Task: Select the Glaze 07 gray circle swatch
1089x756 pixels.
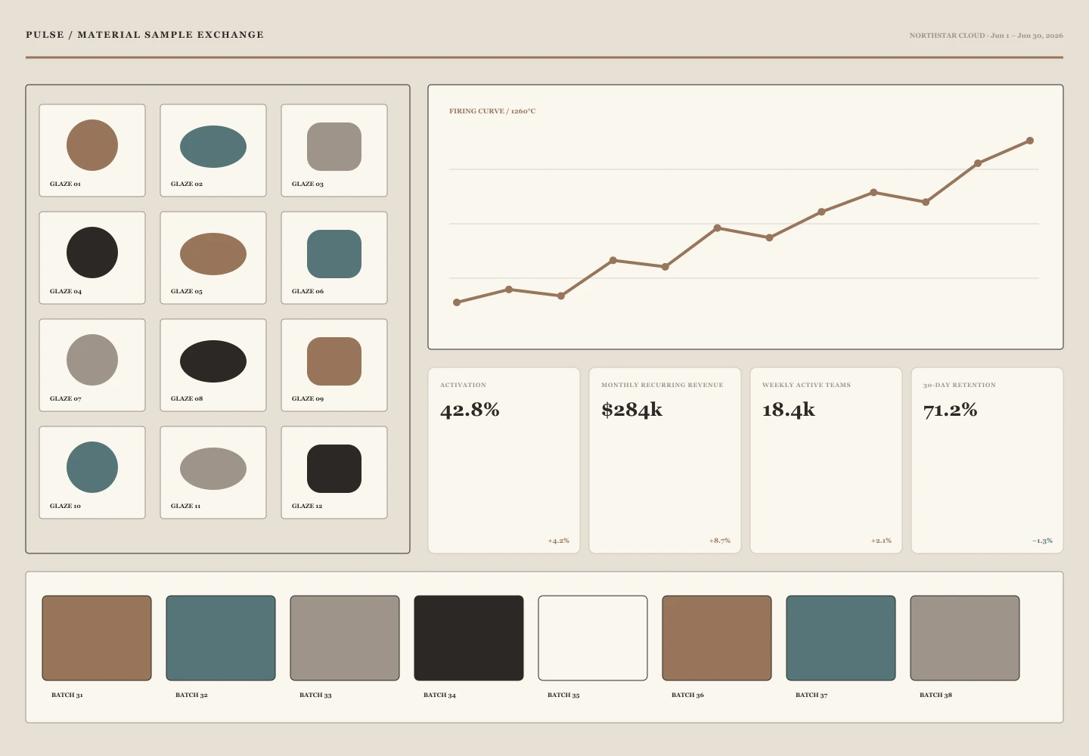Action: [x=92, y=360]
